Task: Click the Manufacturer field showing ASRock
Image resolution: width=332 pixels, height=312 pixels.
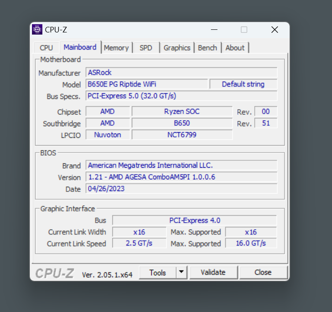Action: tap(182, 73)
